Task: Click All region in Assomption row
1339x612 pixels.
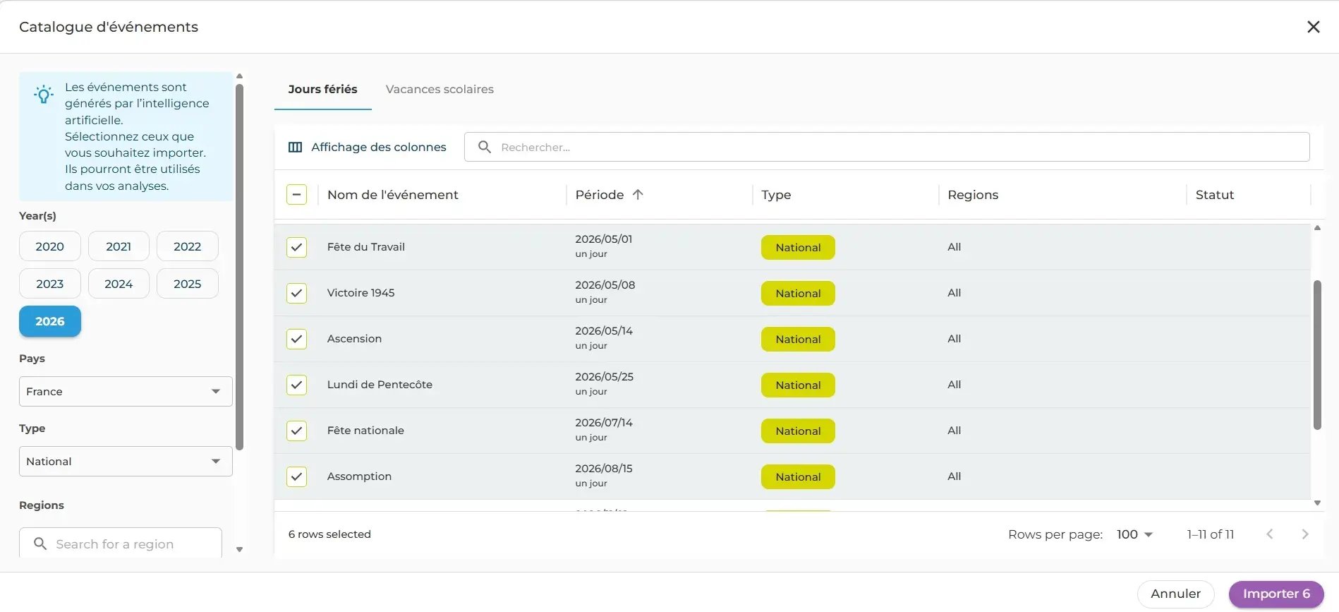Action: pyautogui.click(x=954, y=476)
